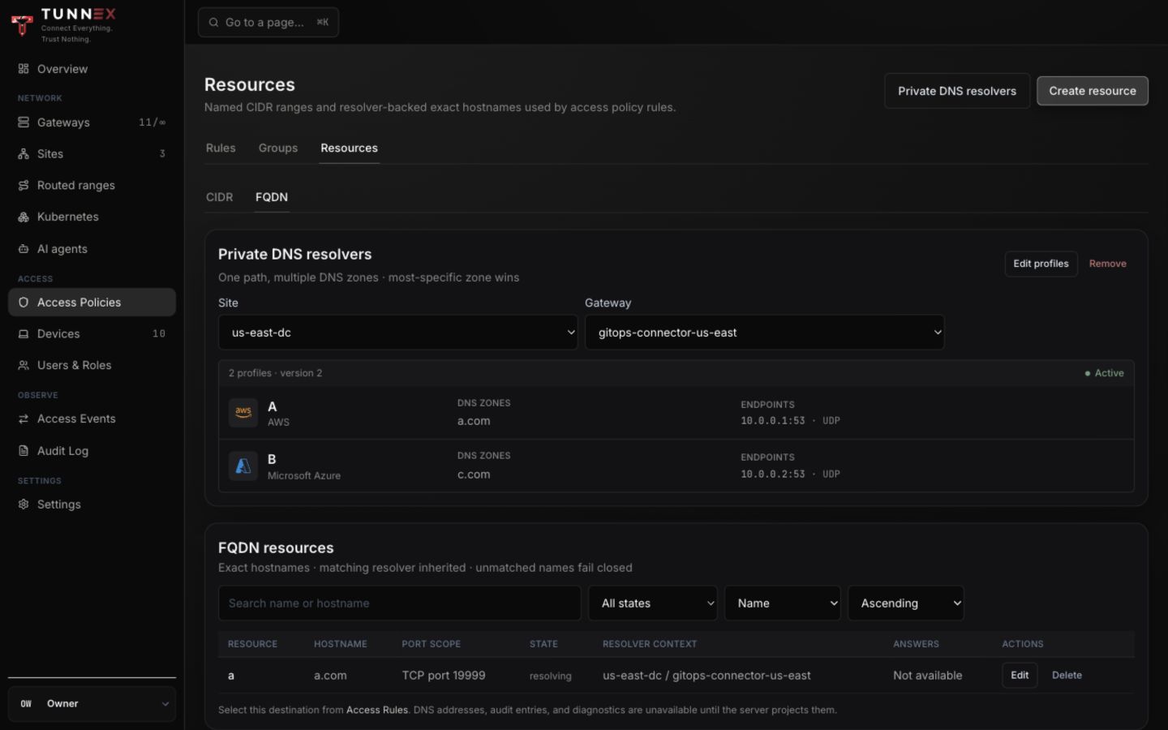
Task: Click the search magnifier icon
Action: [x=213, y=23]
